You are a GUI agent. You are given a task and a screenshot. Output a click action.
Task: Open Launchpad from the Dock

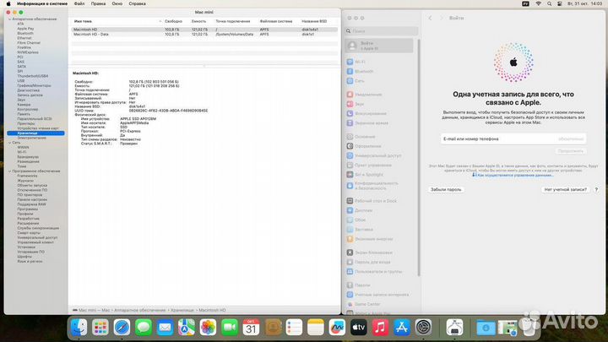coord(100,328)
